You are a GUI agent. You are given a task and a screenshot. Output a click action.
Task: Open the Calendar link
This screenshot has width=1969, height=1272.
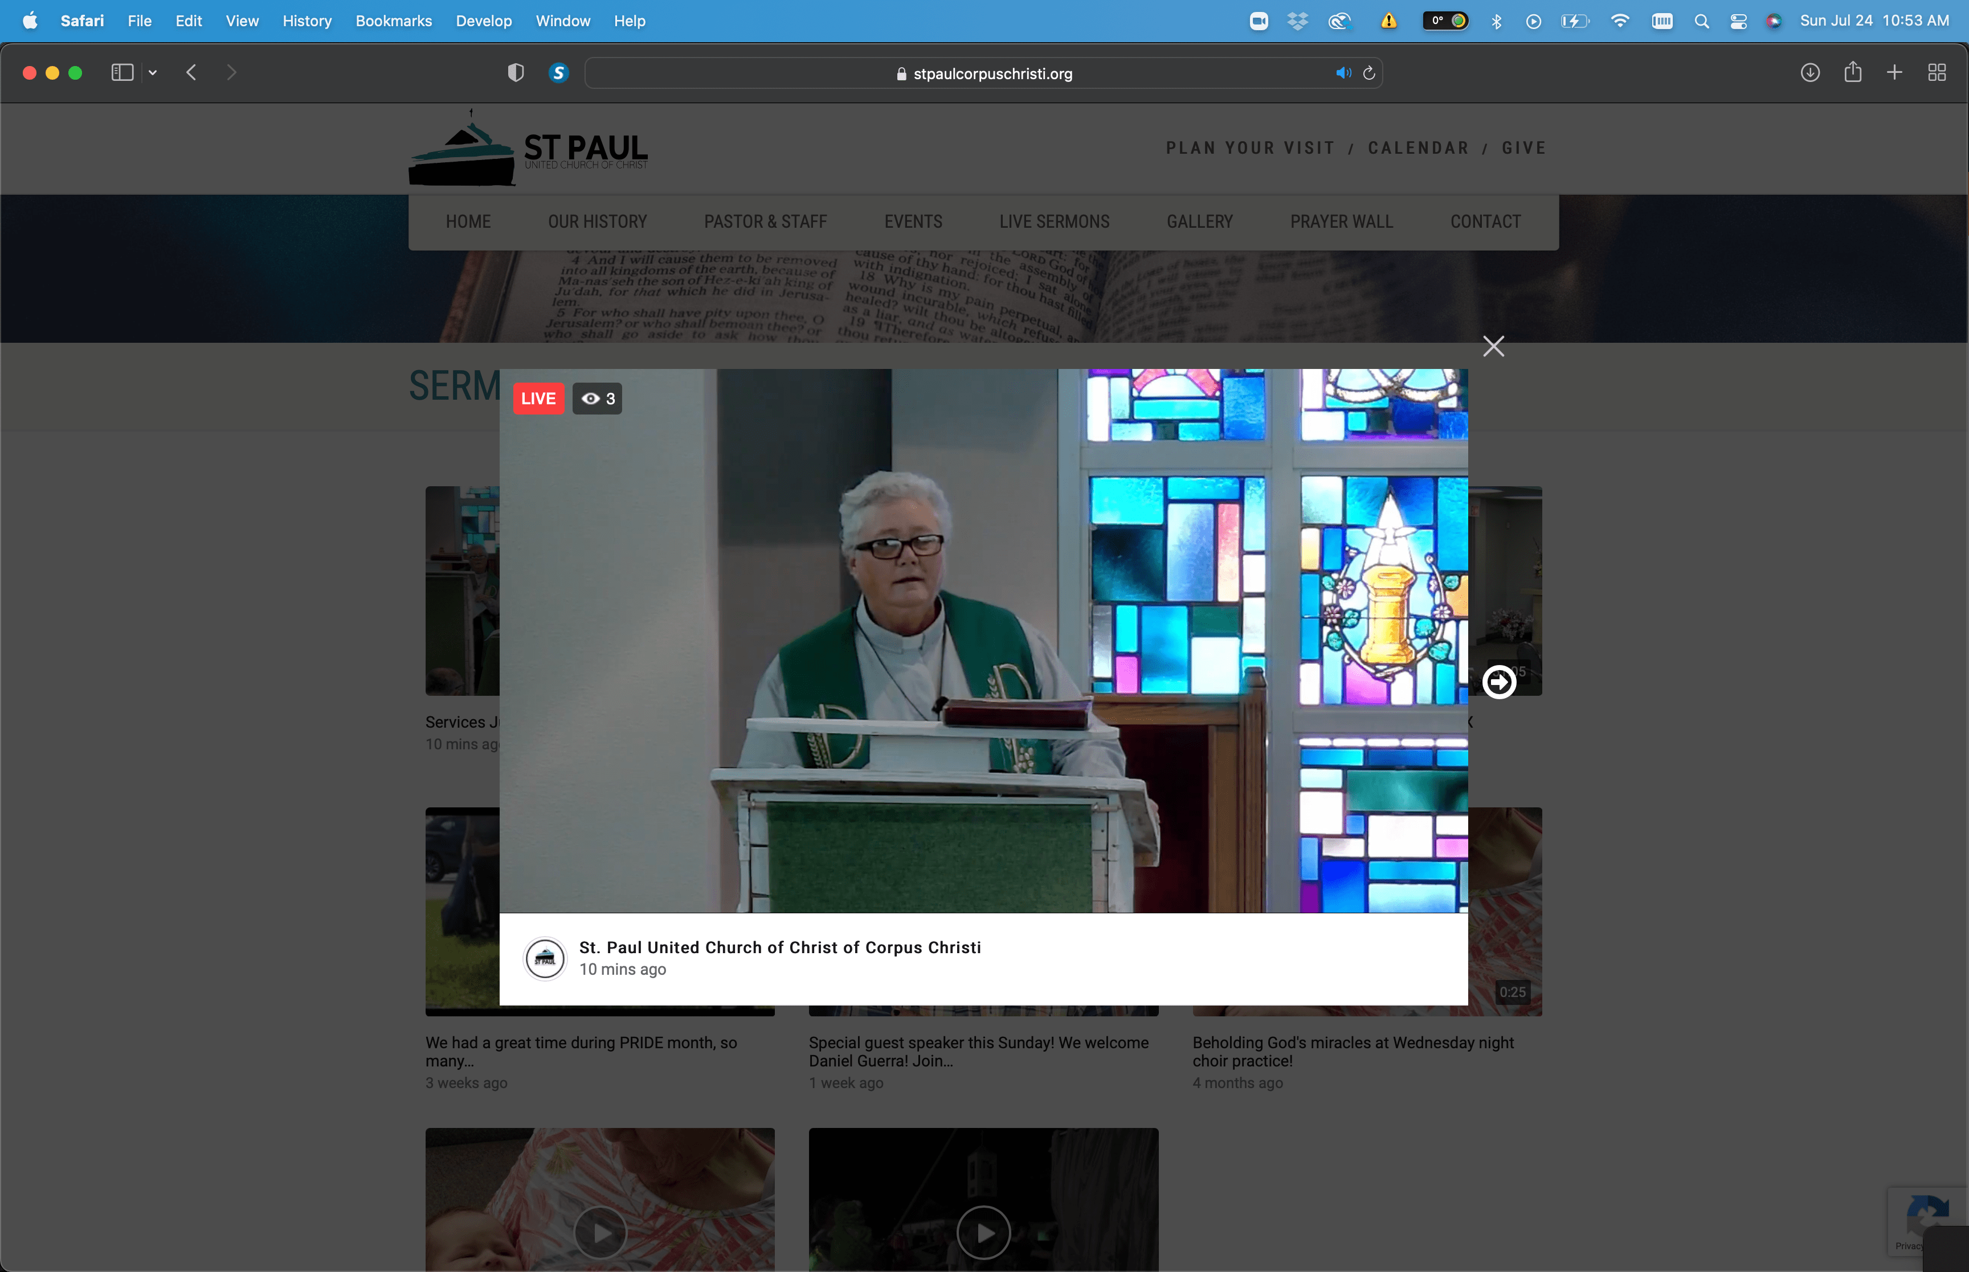point(1419,148)
